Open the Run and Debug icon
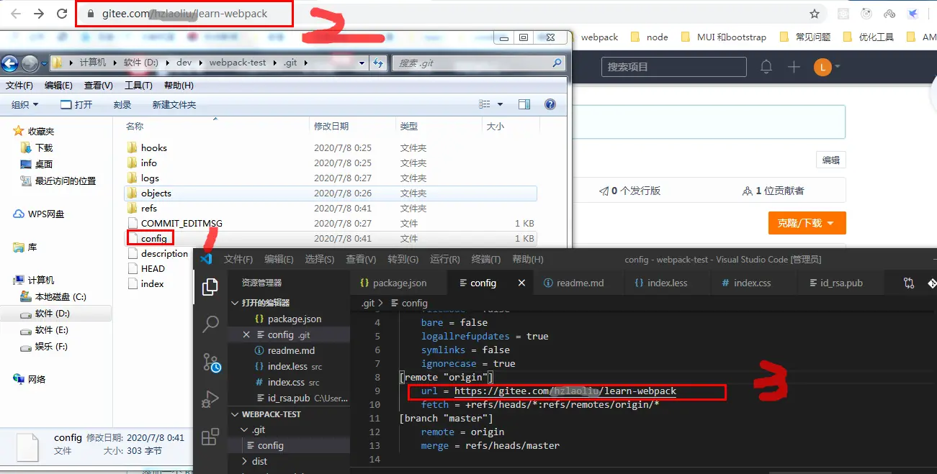 [x=210, y=399]
